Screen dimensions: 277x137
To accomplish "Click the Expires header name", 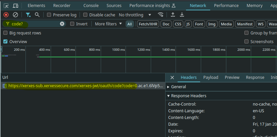I will 175,131.
